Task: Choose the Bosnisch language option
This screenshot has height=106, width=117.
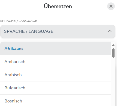Action: [x=56, y=100]
